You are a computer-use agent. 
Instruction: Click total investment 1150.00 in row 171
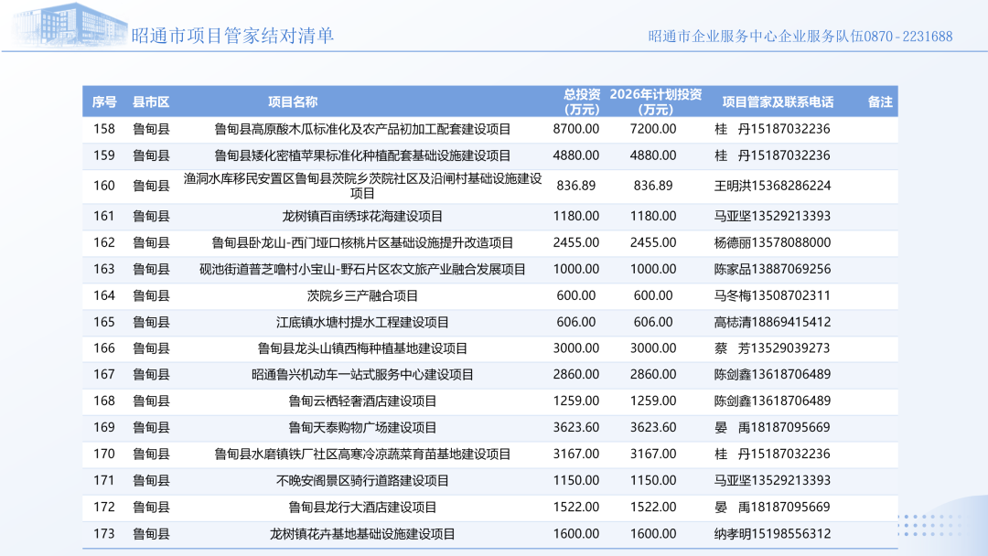coord(576,480)
